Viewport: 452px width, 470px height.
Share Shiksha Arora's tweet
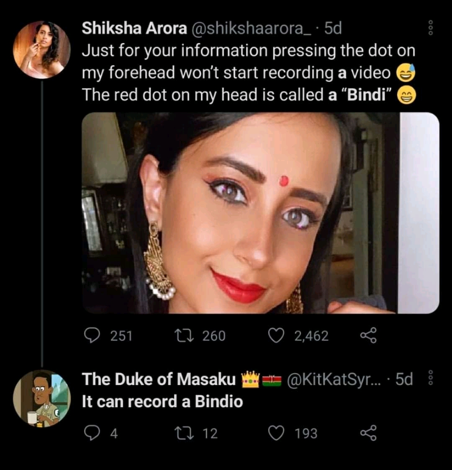368,336
